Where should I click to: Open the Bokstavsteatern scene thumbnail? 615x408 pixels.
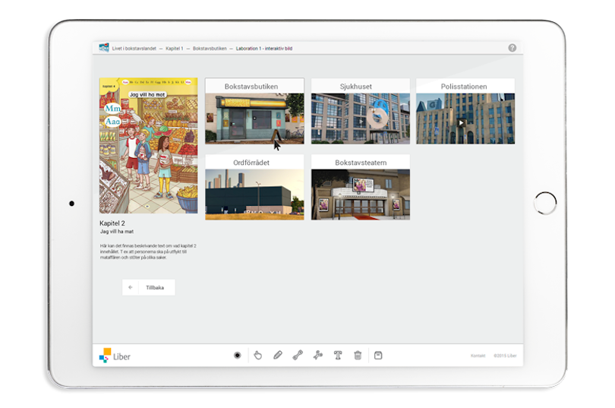[x=360, y=194]
